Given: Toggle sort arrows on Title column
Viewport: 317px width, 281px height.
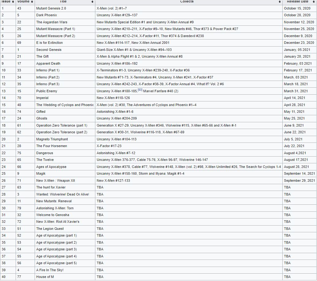Looking at the screenshot, I should [93, 2].
